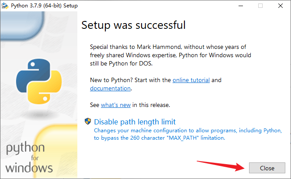
Task: Close the window using the title bar X
Action: point(281,6)
